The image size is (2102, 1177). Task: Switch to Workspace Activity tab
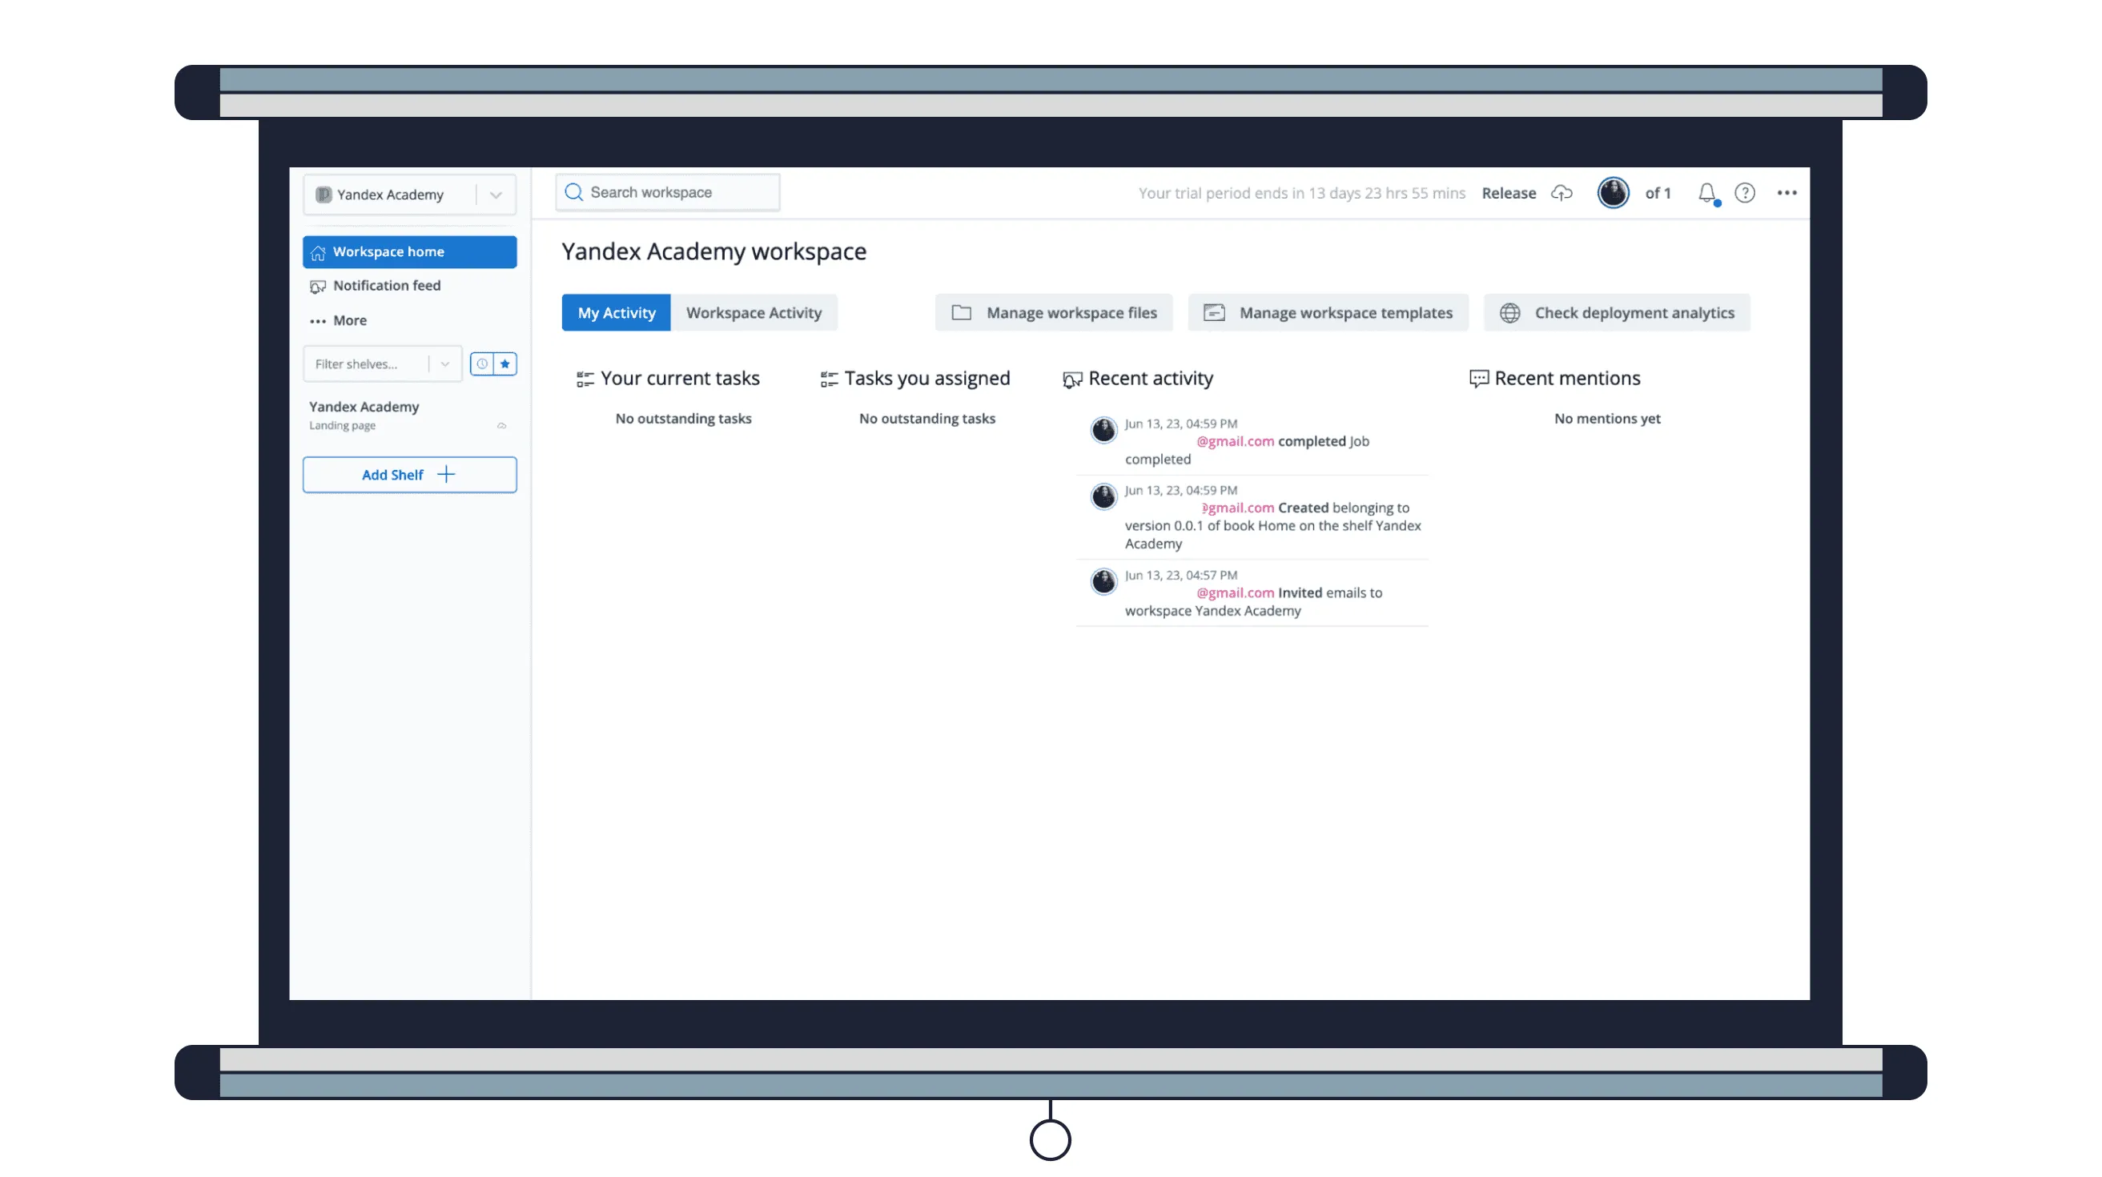[754, 312]
